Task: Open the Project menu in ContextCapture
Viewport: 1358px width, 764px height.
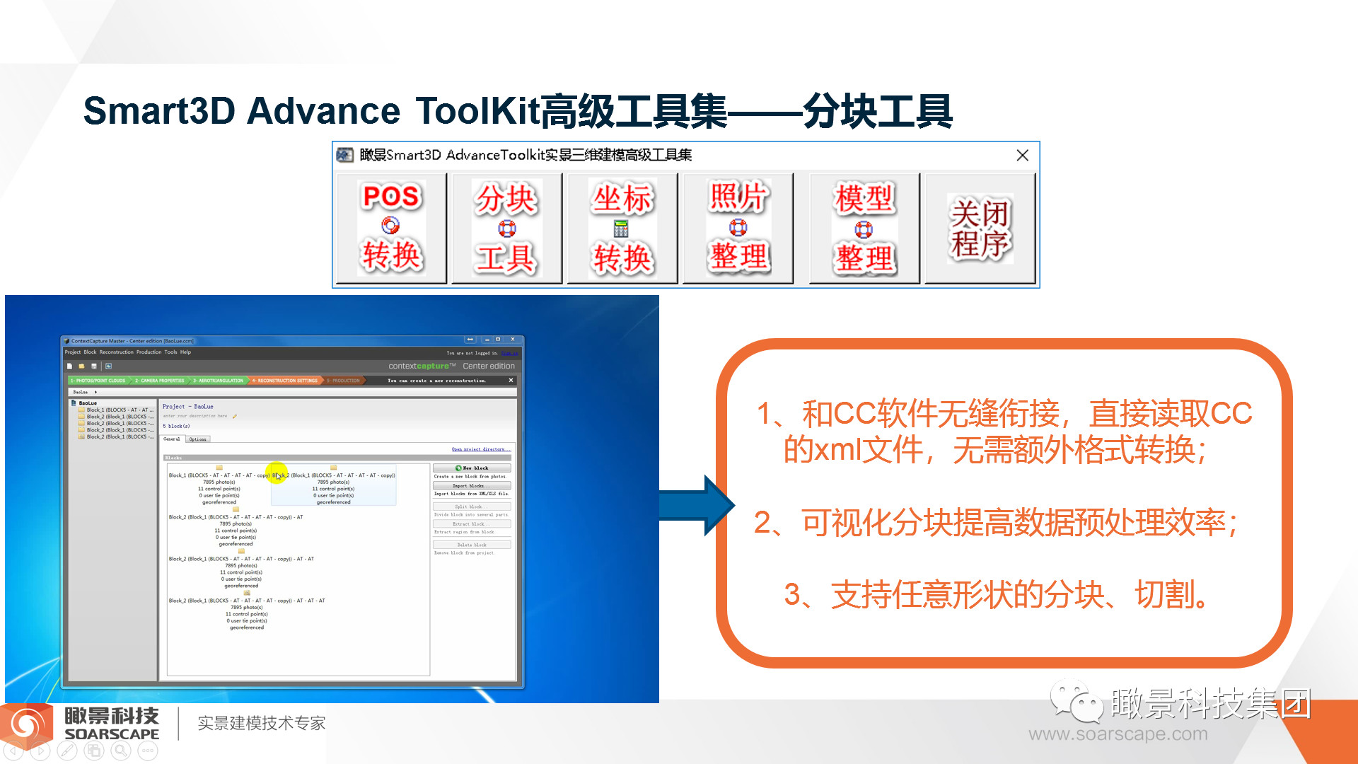Action: click(x=73, y=352)
